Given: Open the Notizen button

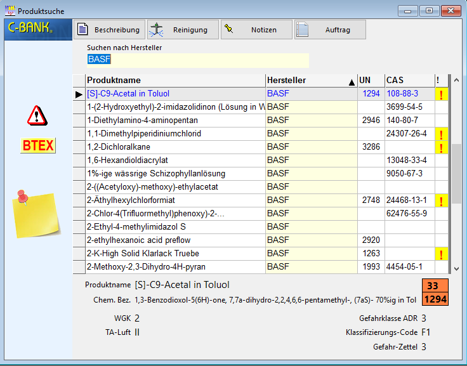Looking at the screenshot, I should tap(256, 30).
